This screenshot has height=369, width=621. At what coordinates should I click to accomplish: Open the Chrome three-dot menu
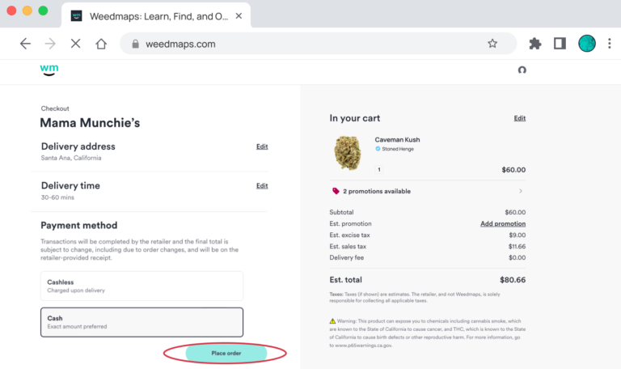[610, 44]
